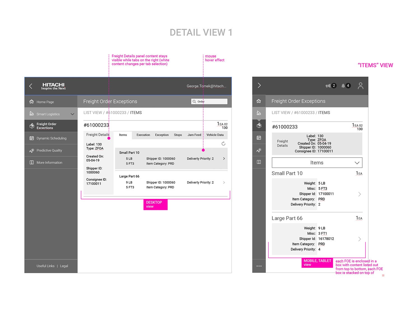Open the three-dots more menu in mobile sidebar
Viewport: 399px width, 331px height.
click(x=259, y=266)
